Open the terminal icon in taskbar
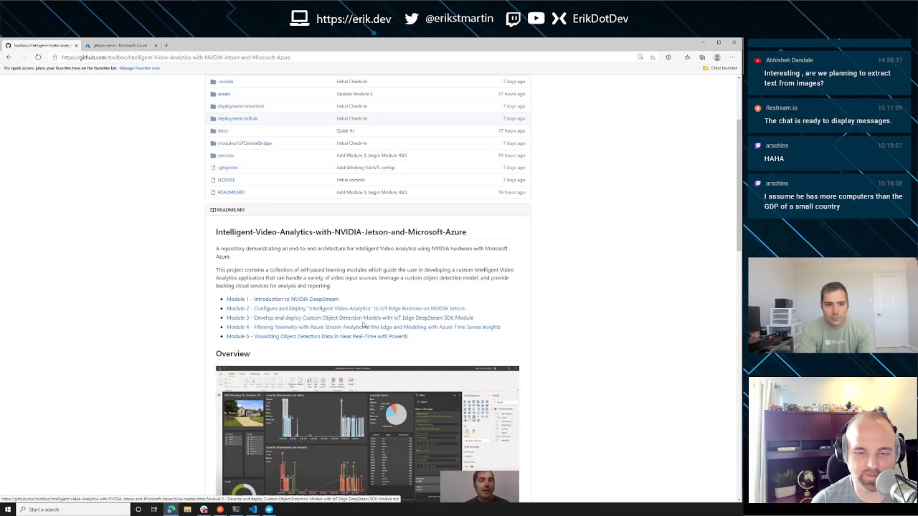Screen dimensions: 918x516 point(236,510)
